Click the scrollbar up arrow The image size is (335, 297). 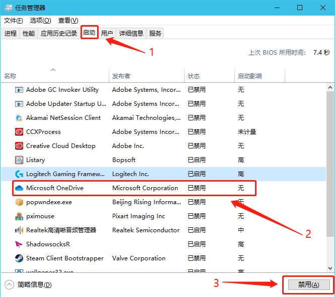[330, 87]
